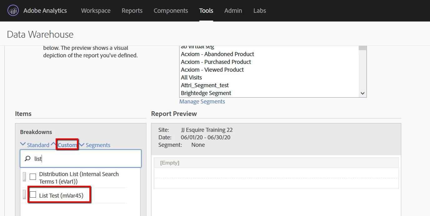The height and width of the screenshot is (216, 430).
Task: Expand the Standard breakdowns section
Action: coord(35,145)
